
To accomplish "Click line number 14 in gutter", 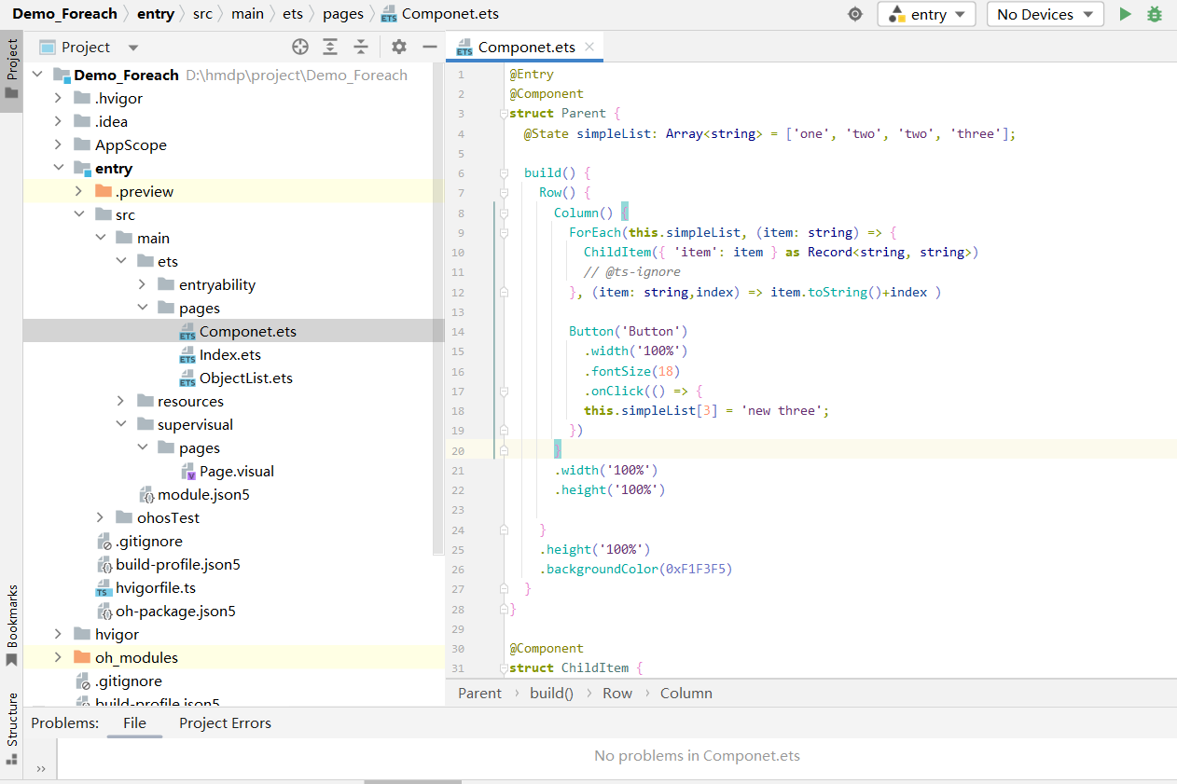I will tap(457, 332).
